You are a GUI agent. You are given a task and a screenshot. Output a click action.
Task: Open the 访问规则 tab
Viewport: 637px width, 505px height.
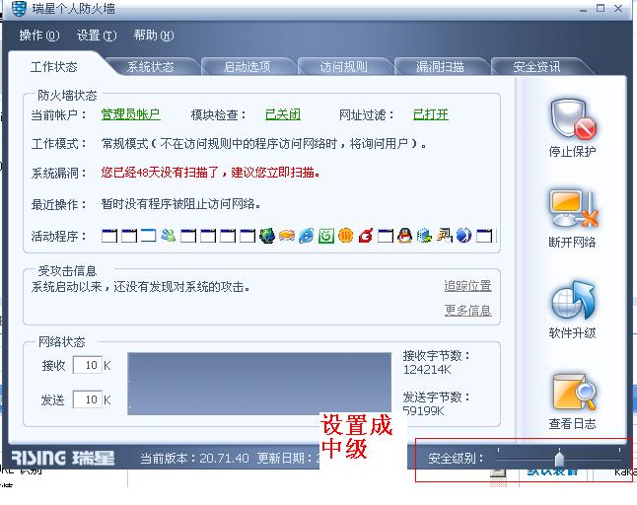coord(344,67)
